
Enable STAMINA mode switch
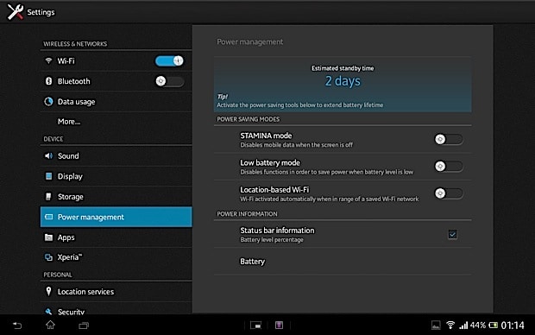(449, 139)
